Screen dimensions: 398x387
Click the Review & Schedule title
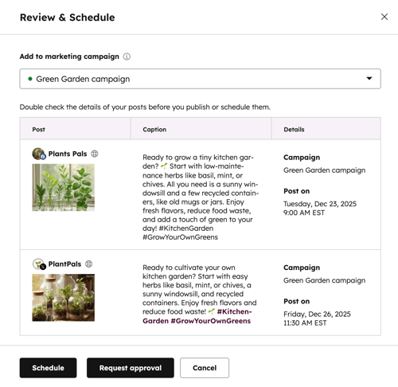pyautogui.click(x=68, y=18)
